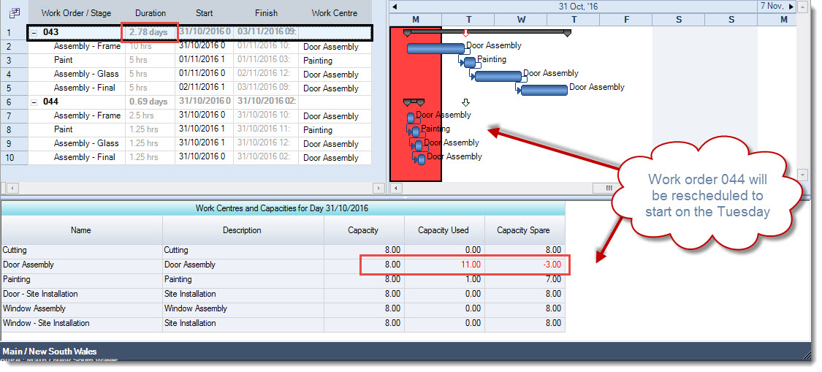The height and width of the screenshot is (372, 822).
Task: Click the Work Centre column header
Action: pos(335,13)
